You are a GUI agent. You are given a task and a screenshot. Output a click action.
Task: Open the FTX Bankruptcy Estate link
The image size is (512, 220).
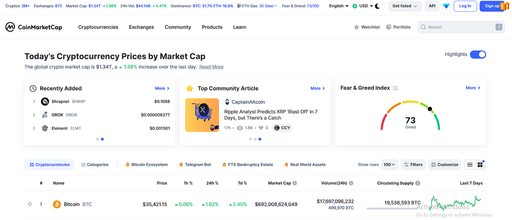[x=248, y=165]
